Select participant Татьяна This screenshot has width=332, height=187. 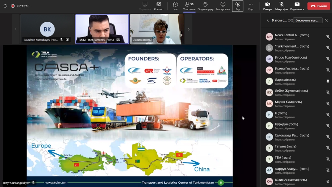[x=296, y=148]
